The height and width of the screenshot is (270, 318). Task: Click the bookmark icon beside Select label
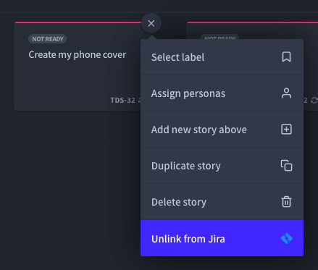click(286, 57)
